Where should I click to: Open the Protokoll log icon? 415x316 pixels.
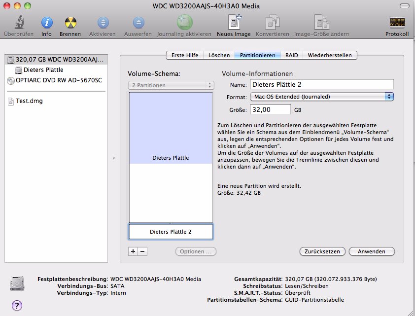[397, 23]
